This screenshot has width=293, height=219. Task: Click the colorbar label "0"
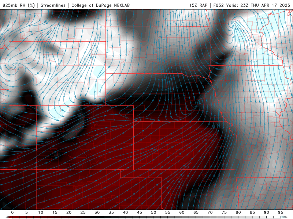click(x=12, y=212)
